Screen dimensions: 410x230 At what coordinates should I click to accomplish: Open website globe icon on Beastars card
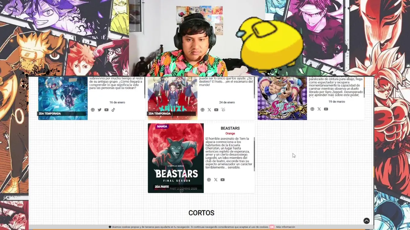(x=209, y=180)
